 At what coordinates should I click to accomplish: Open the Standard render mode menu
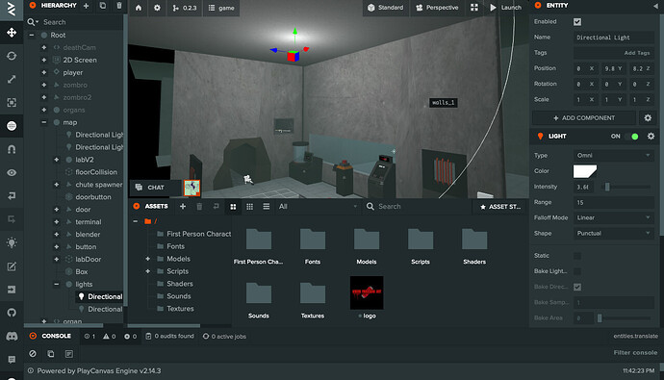[385, 8]
